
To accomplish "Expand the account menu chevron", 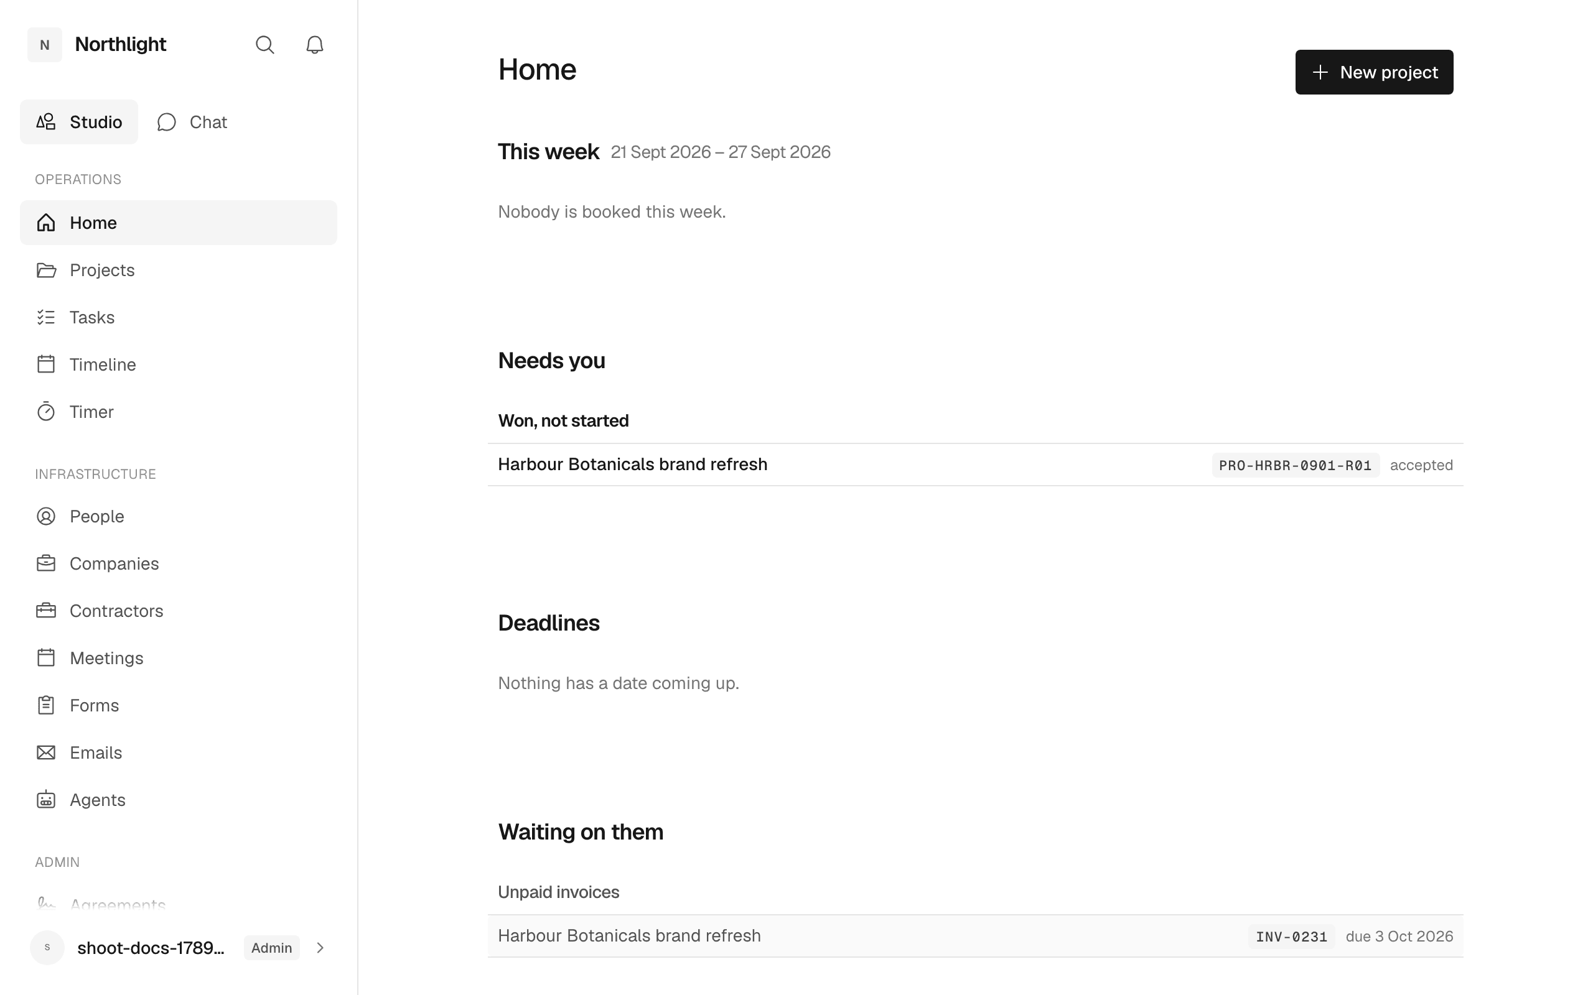I will point(320,948).
